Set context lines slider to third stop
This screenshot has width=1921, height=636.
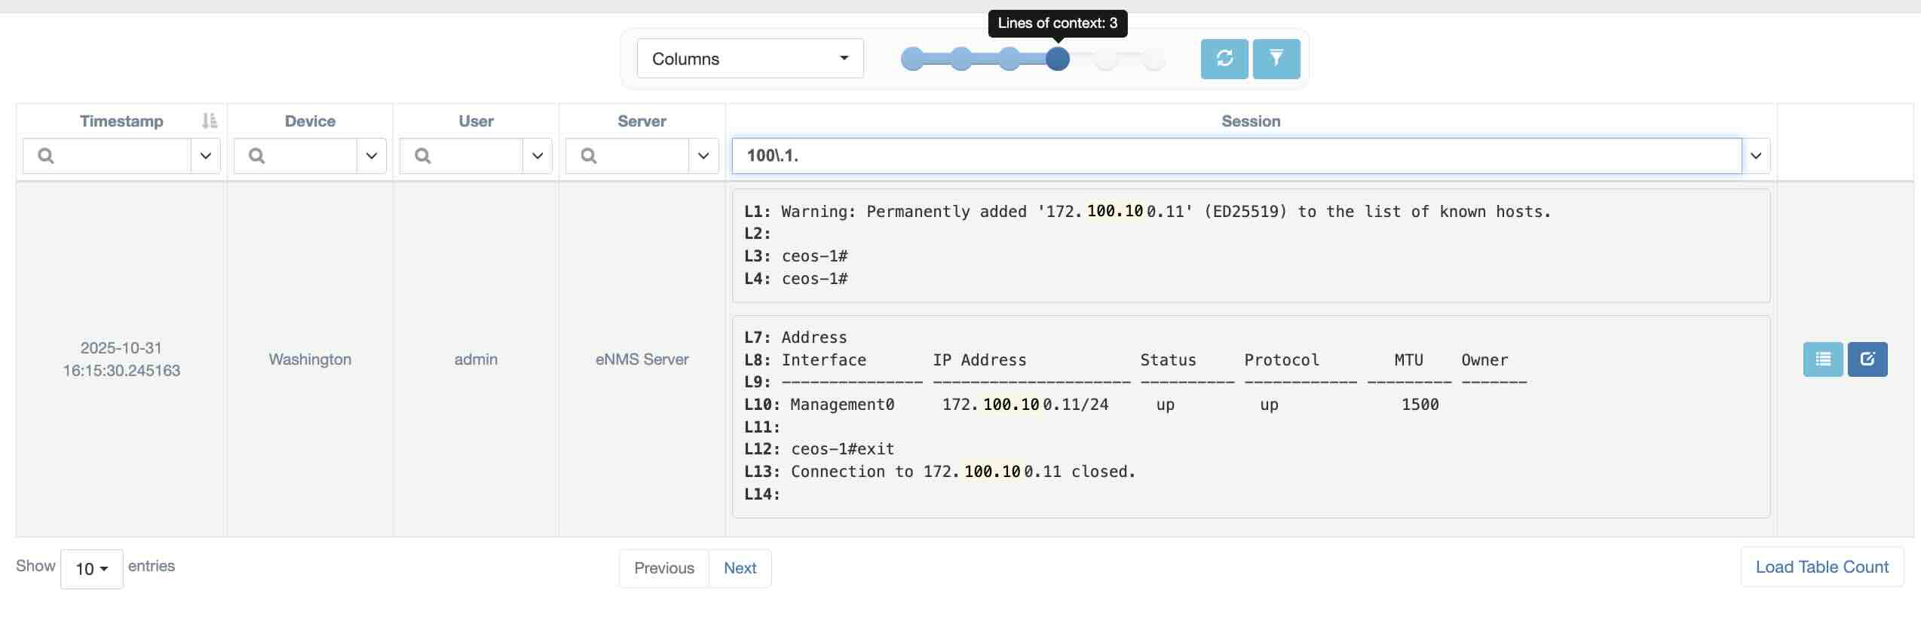1009,59
